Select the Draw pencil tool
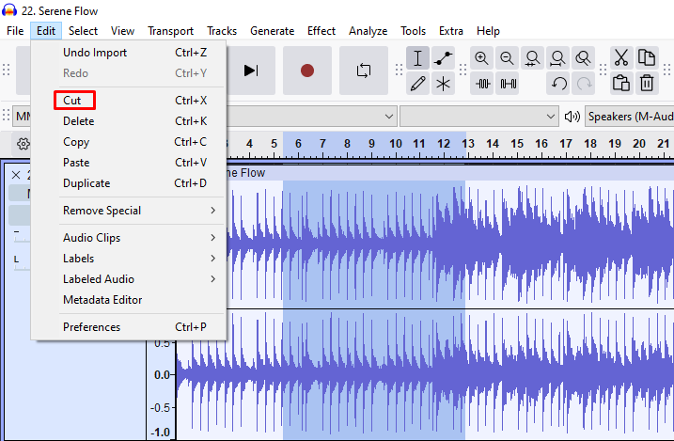 [417, 84]
